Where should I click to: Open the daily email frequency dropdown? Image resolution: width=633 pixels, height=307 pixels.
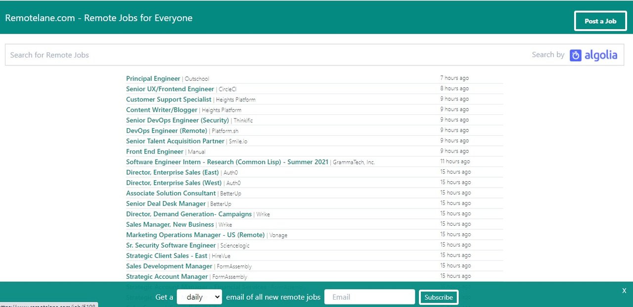pos(199,297)
